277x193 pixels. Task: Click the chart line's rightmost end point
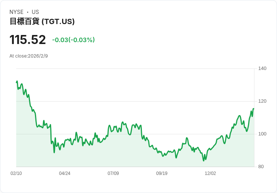click(x=254, y=109)
